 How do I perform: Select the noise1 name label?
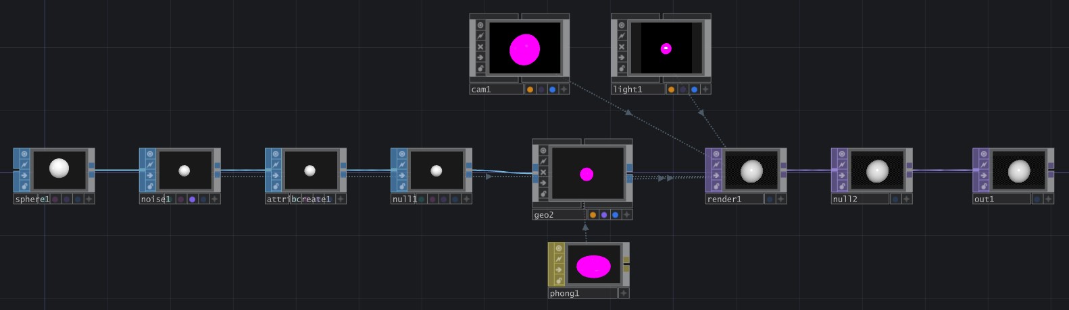pos(155,199)
